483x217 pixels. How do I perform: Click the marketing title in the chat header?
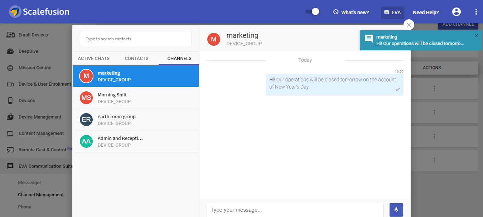point(242,35)
